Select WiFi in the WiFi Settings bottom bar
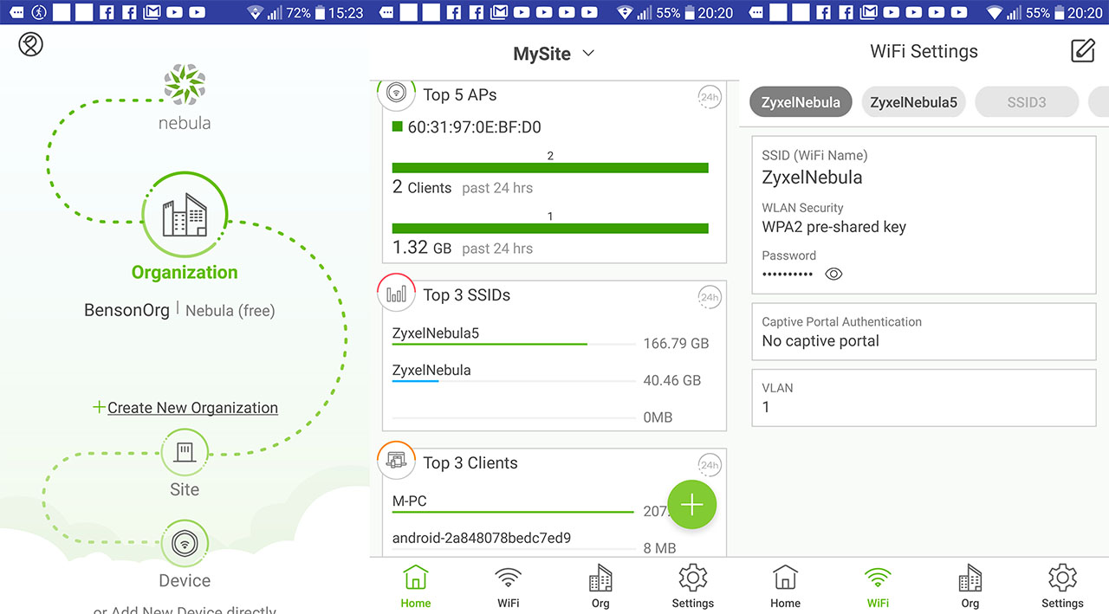The height and width of the screenshot is (614, 1109). tap(878, 586)
